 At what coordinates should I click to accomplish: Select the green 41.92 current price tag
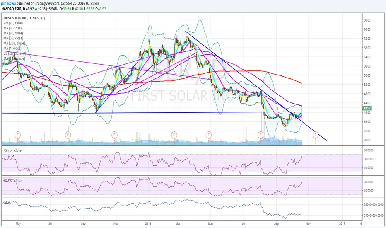point(367,108)
